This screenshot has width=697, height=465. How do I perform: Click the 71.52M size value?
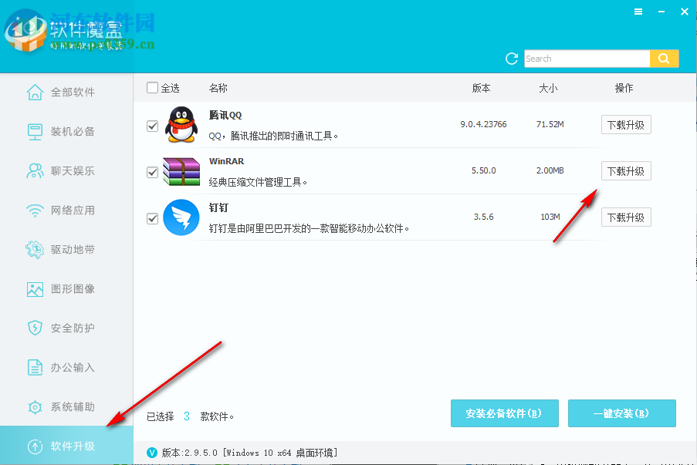[x=550, y=124]
